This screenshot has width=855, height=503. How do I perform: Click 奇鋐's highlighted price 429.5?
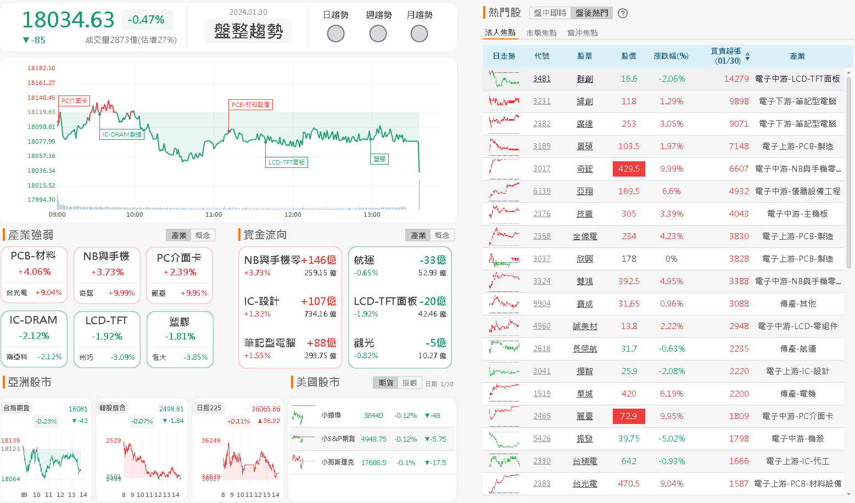click(629, 169)
